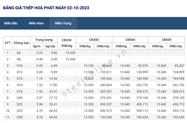Click the D6 CB240 price 13.430
The height and width of the screenshot is (123, 187).
point(71,53)
